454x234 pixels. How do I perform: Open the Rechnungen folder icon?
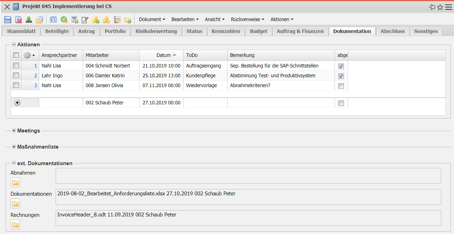click(15, 225)
